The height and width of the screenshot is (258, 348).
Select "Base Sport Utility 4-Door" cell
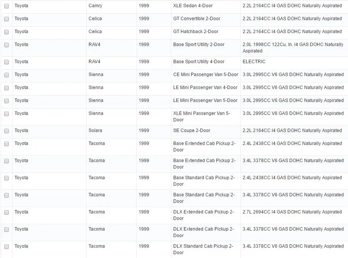[x=199, y=62]
